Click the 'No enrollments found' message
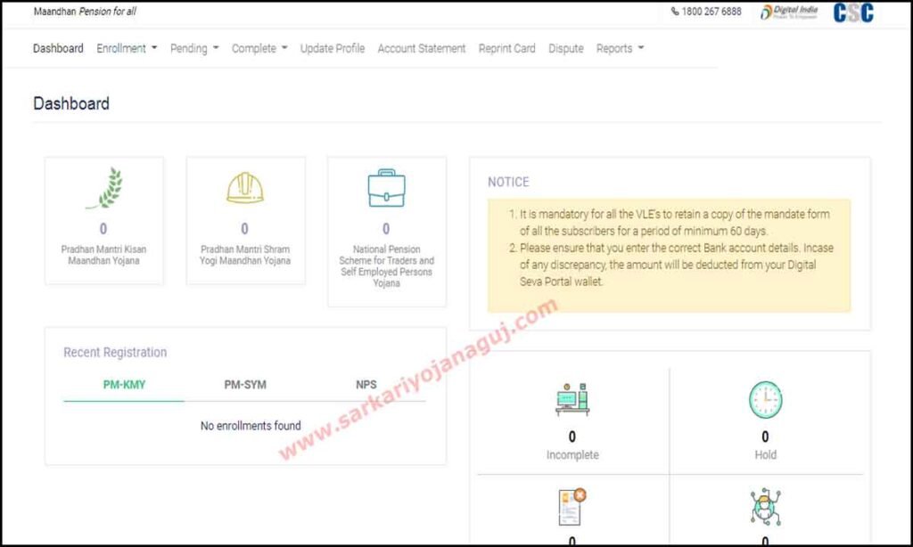 [x=251, y=426]
